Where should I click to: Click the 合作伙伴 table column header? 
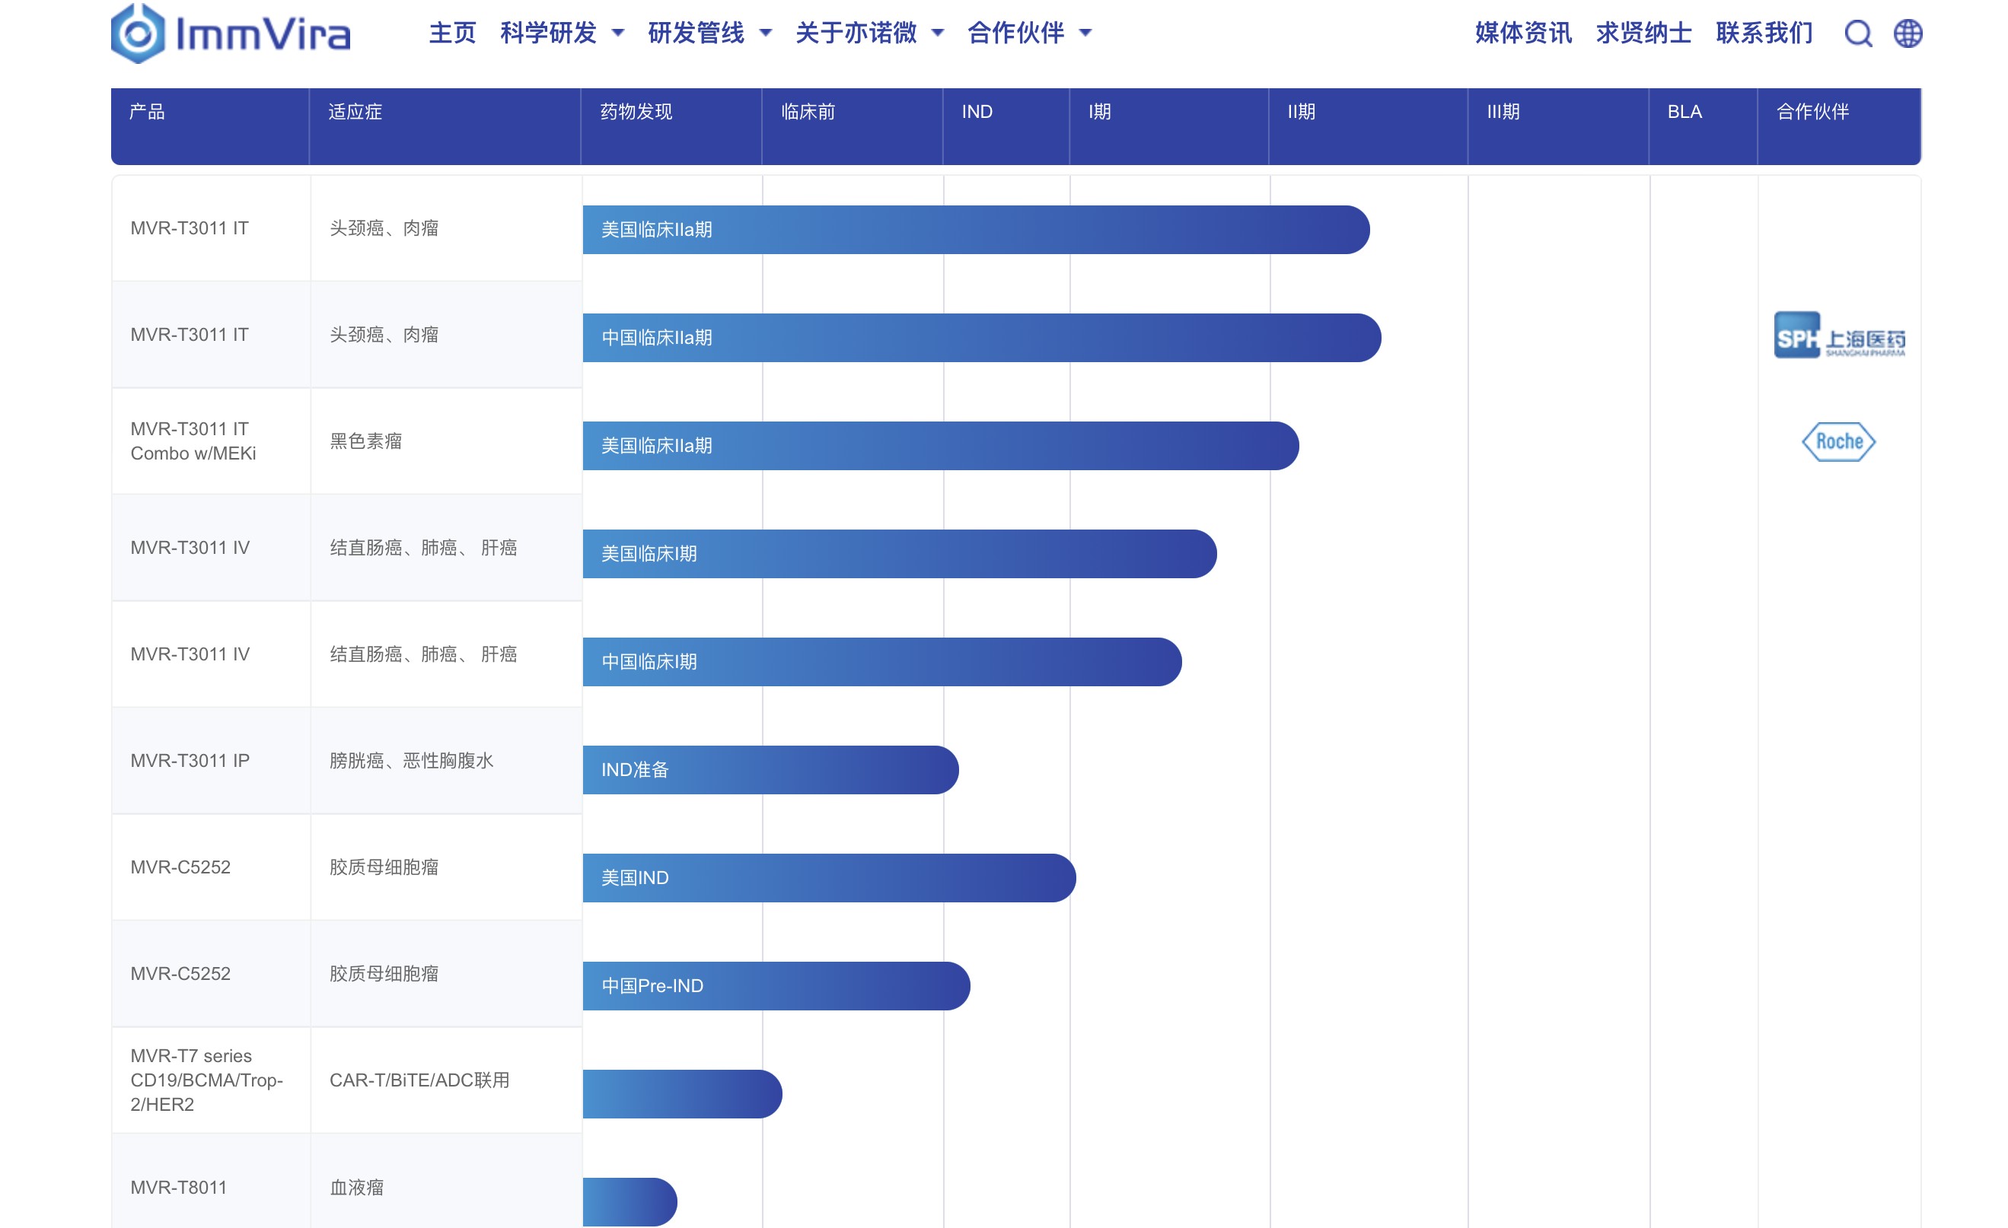[1812, 112]
